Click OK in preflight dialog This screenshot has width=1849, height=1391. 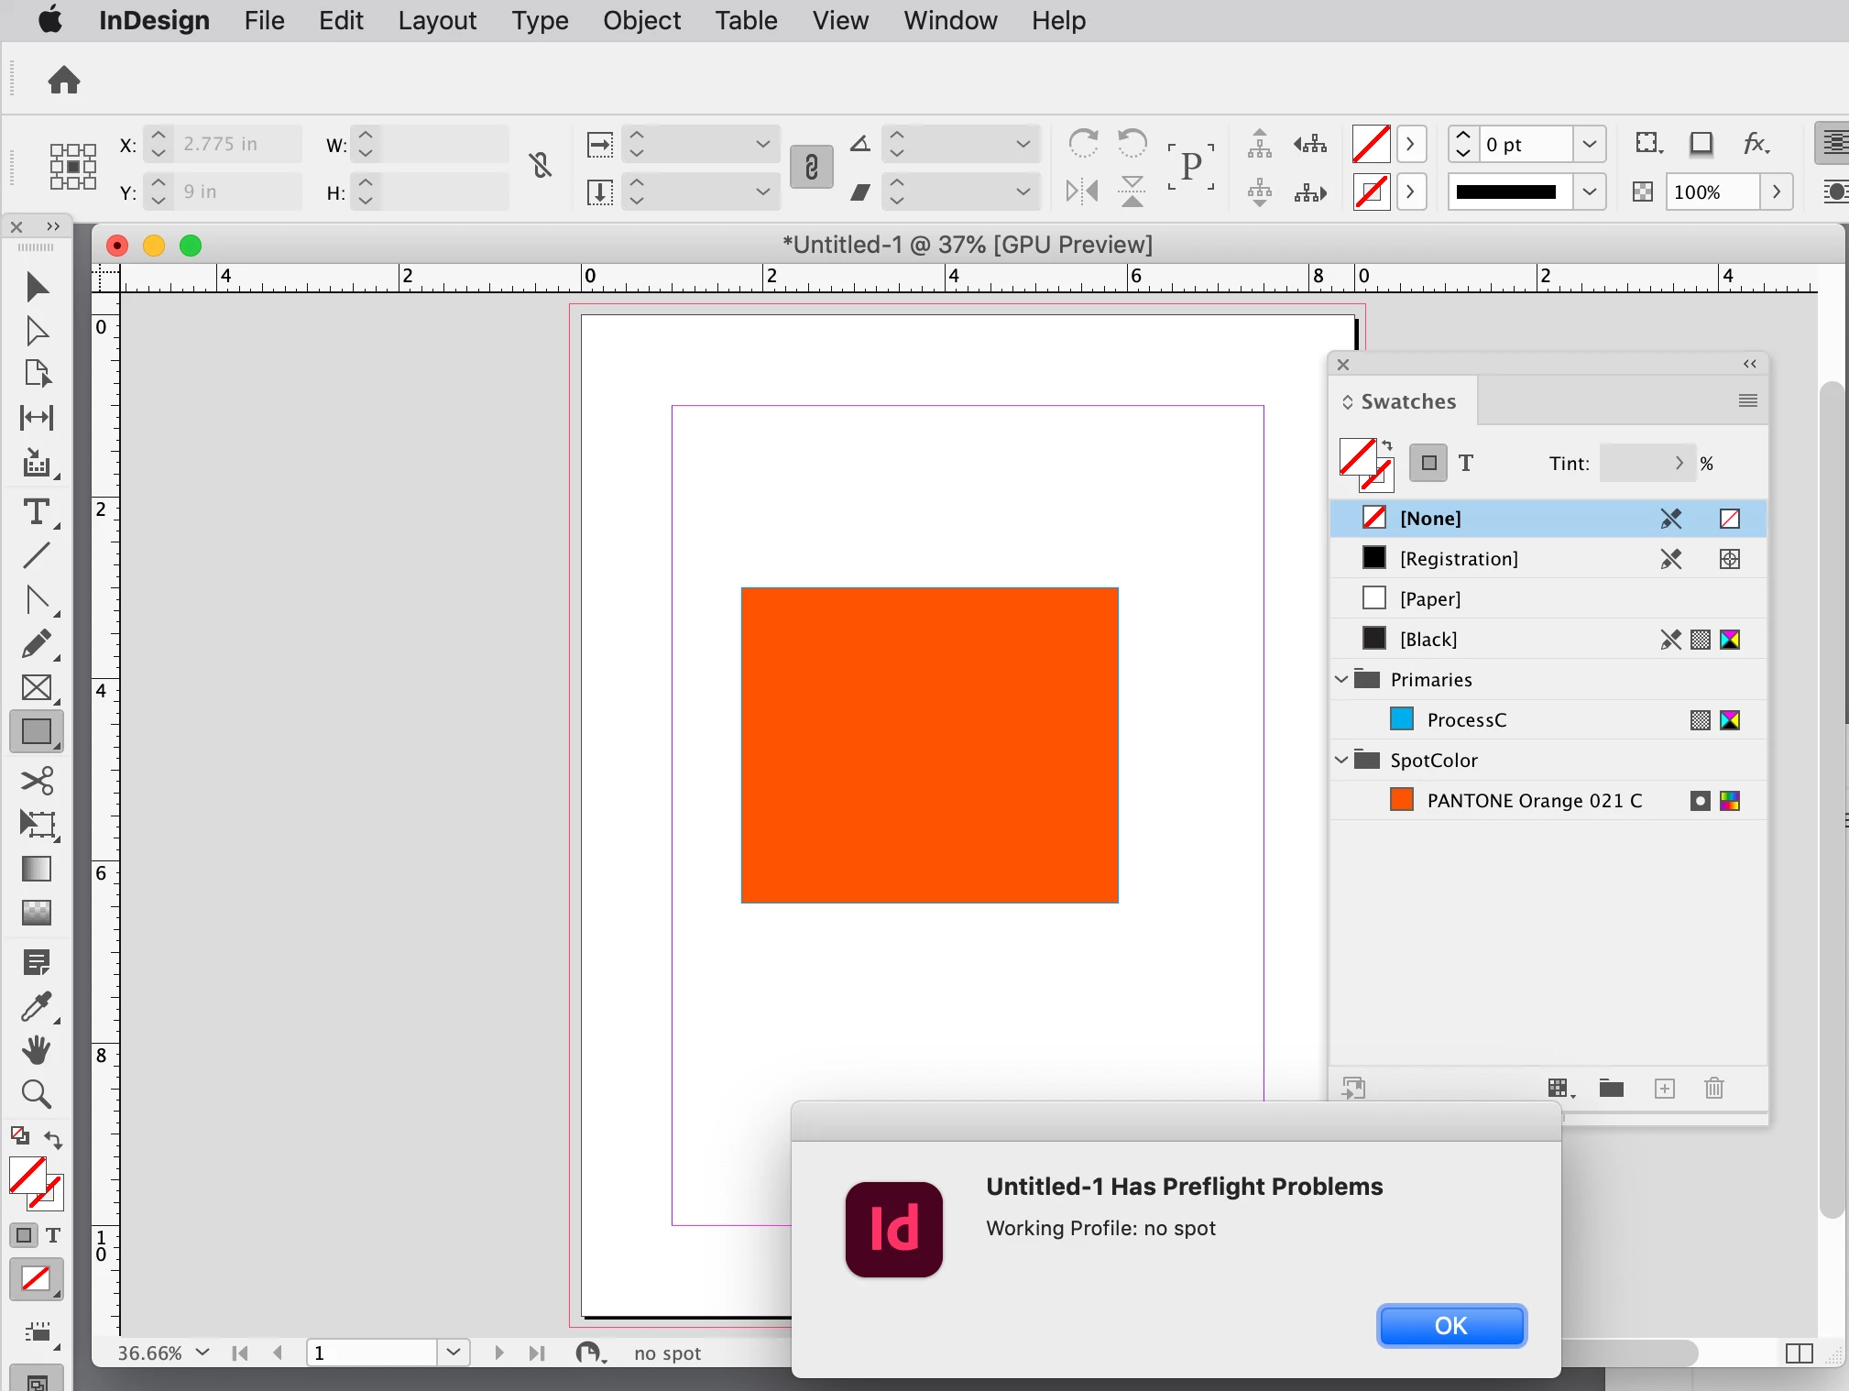point(1450,1326)
